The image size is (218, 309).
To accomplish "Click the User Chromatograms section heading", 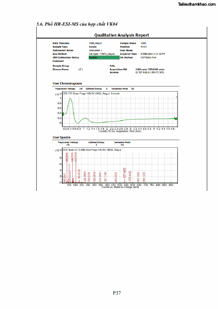I will pyautogui.click(x=67, y=83).
